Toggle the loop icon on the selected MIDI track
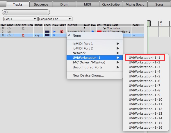 click(9, 35)
